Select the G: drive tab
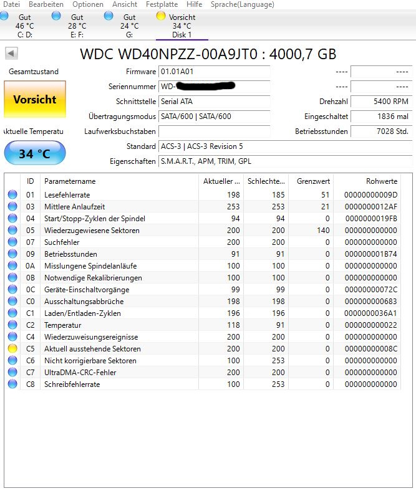The height and width of the screenshot is (491, 416). pyautogui.click(x=129, y=26)
